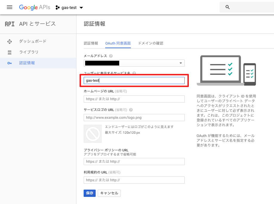Click the ホームページの URL input field
Viewport: 274px width, 204px height.
(x=134, y=99)
